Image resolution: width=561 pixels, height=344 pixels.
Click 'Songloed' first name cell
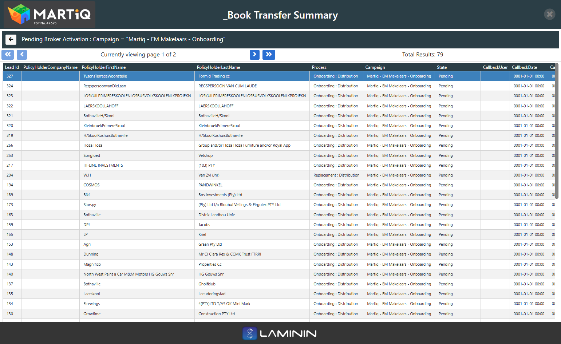coord(137,155)
